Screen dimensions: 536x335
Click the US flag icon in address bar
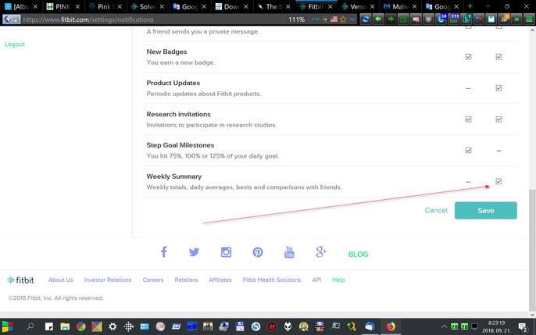click(334, 20)
